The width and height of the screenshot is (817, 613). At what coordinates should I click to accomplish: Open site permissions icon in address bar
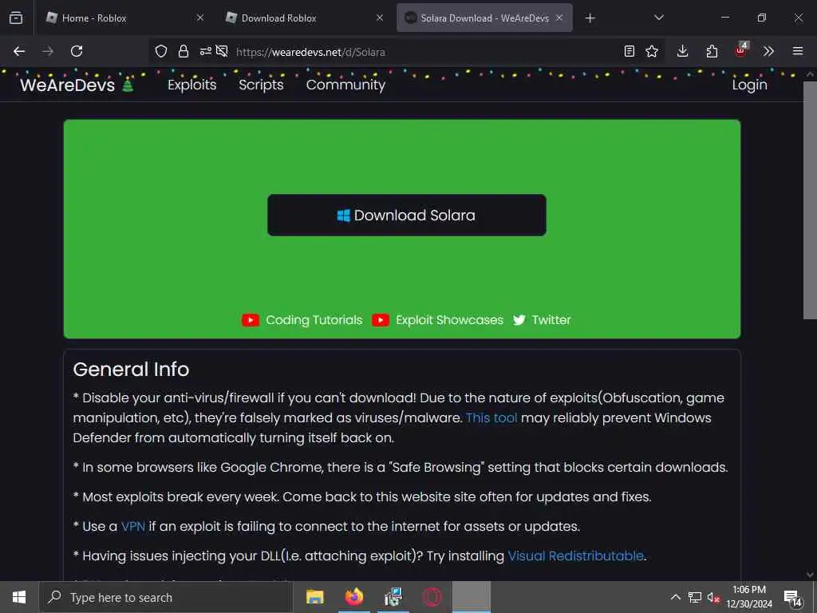coord(205,51)
